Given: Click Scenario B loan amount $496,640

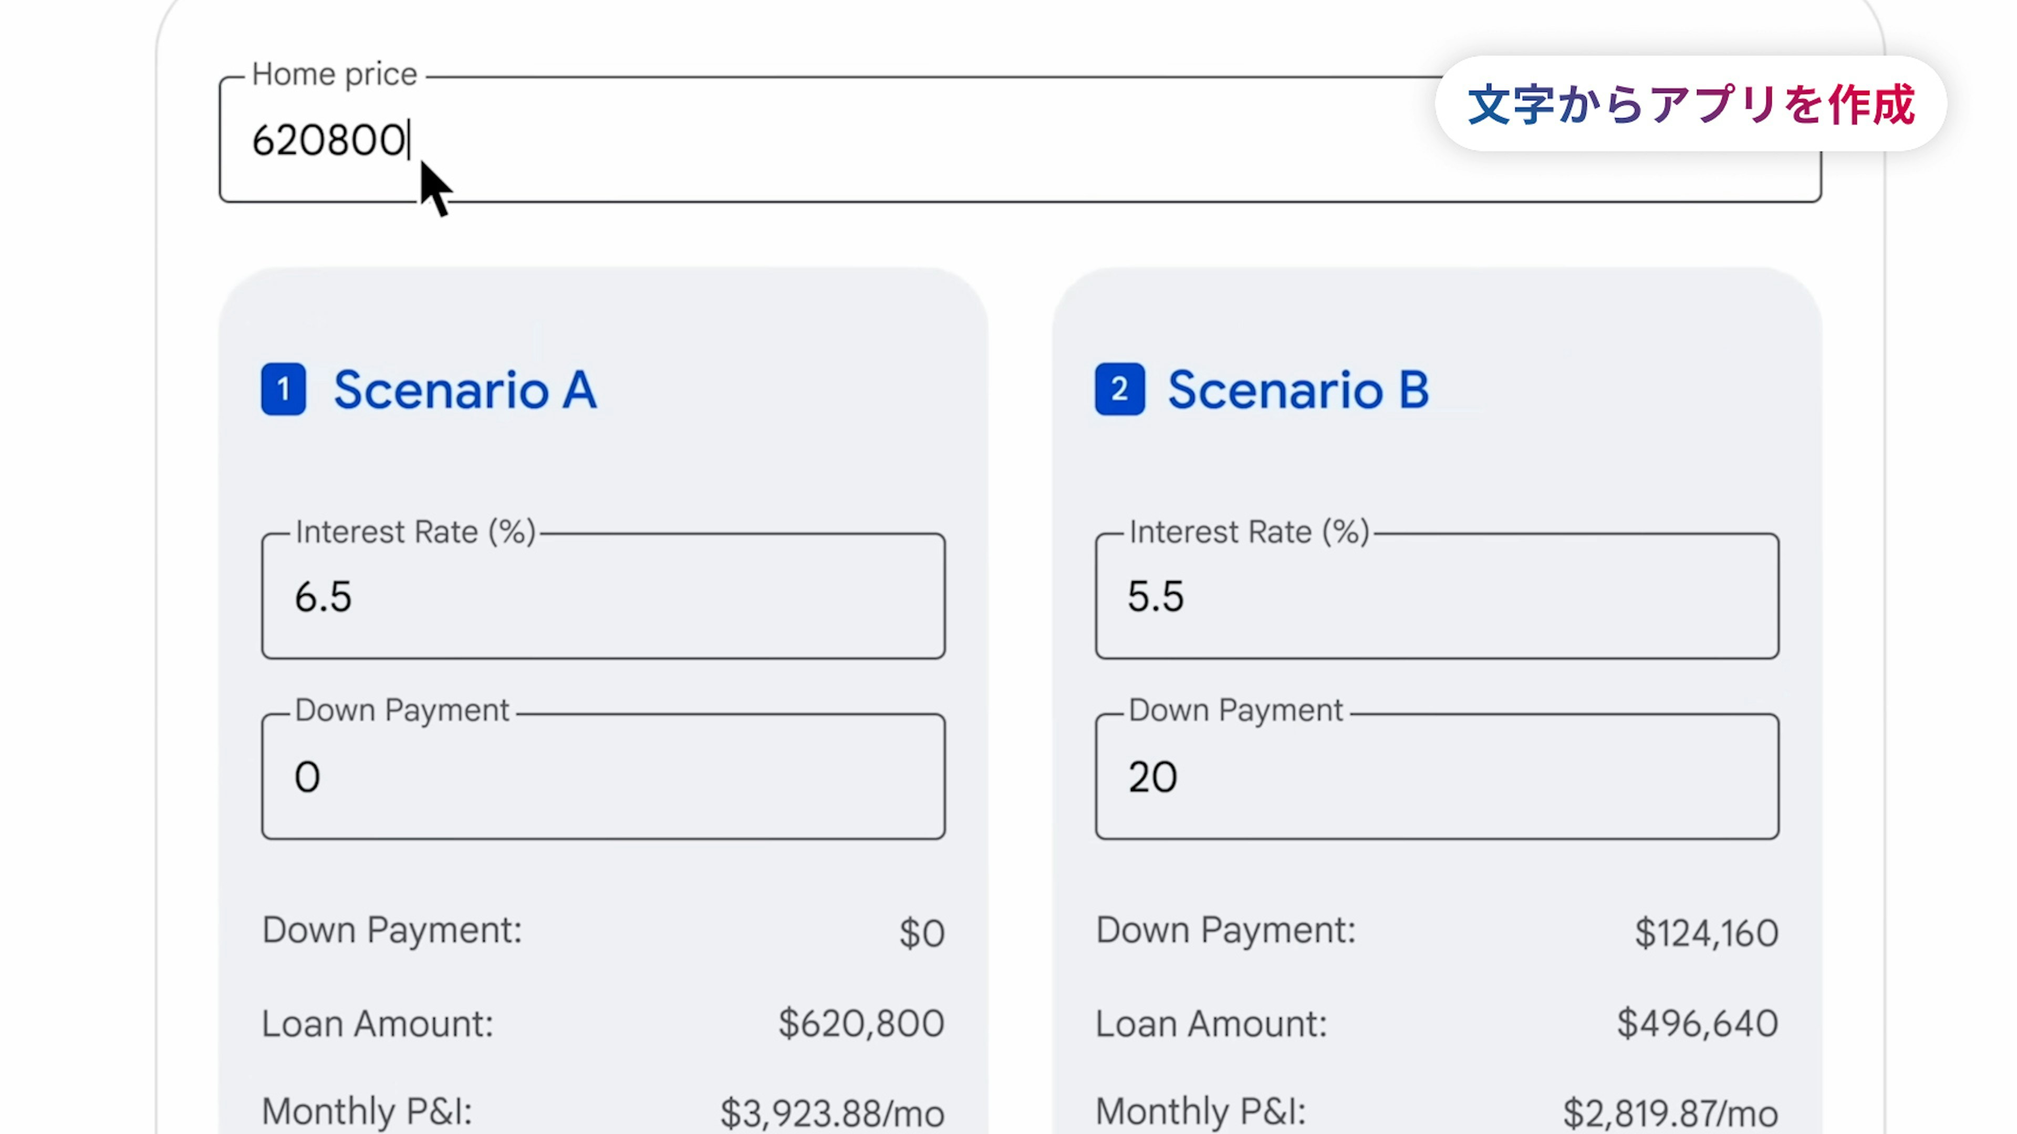Looking at the screenshot, I should point(1698,1024).
